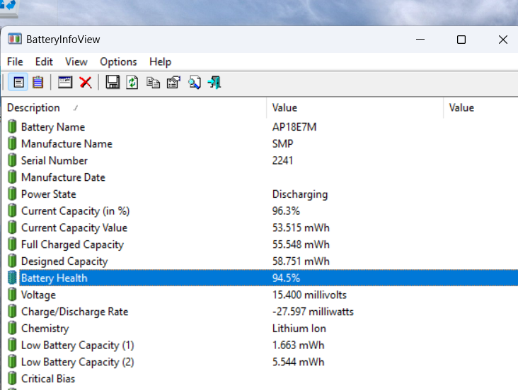Select the Manufacture Date row label

[64, 177]
